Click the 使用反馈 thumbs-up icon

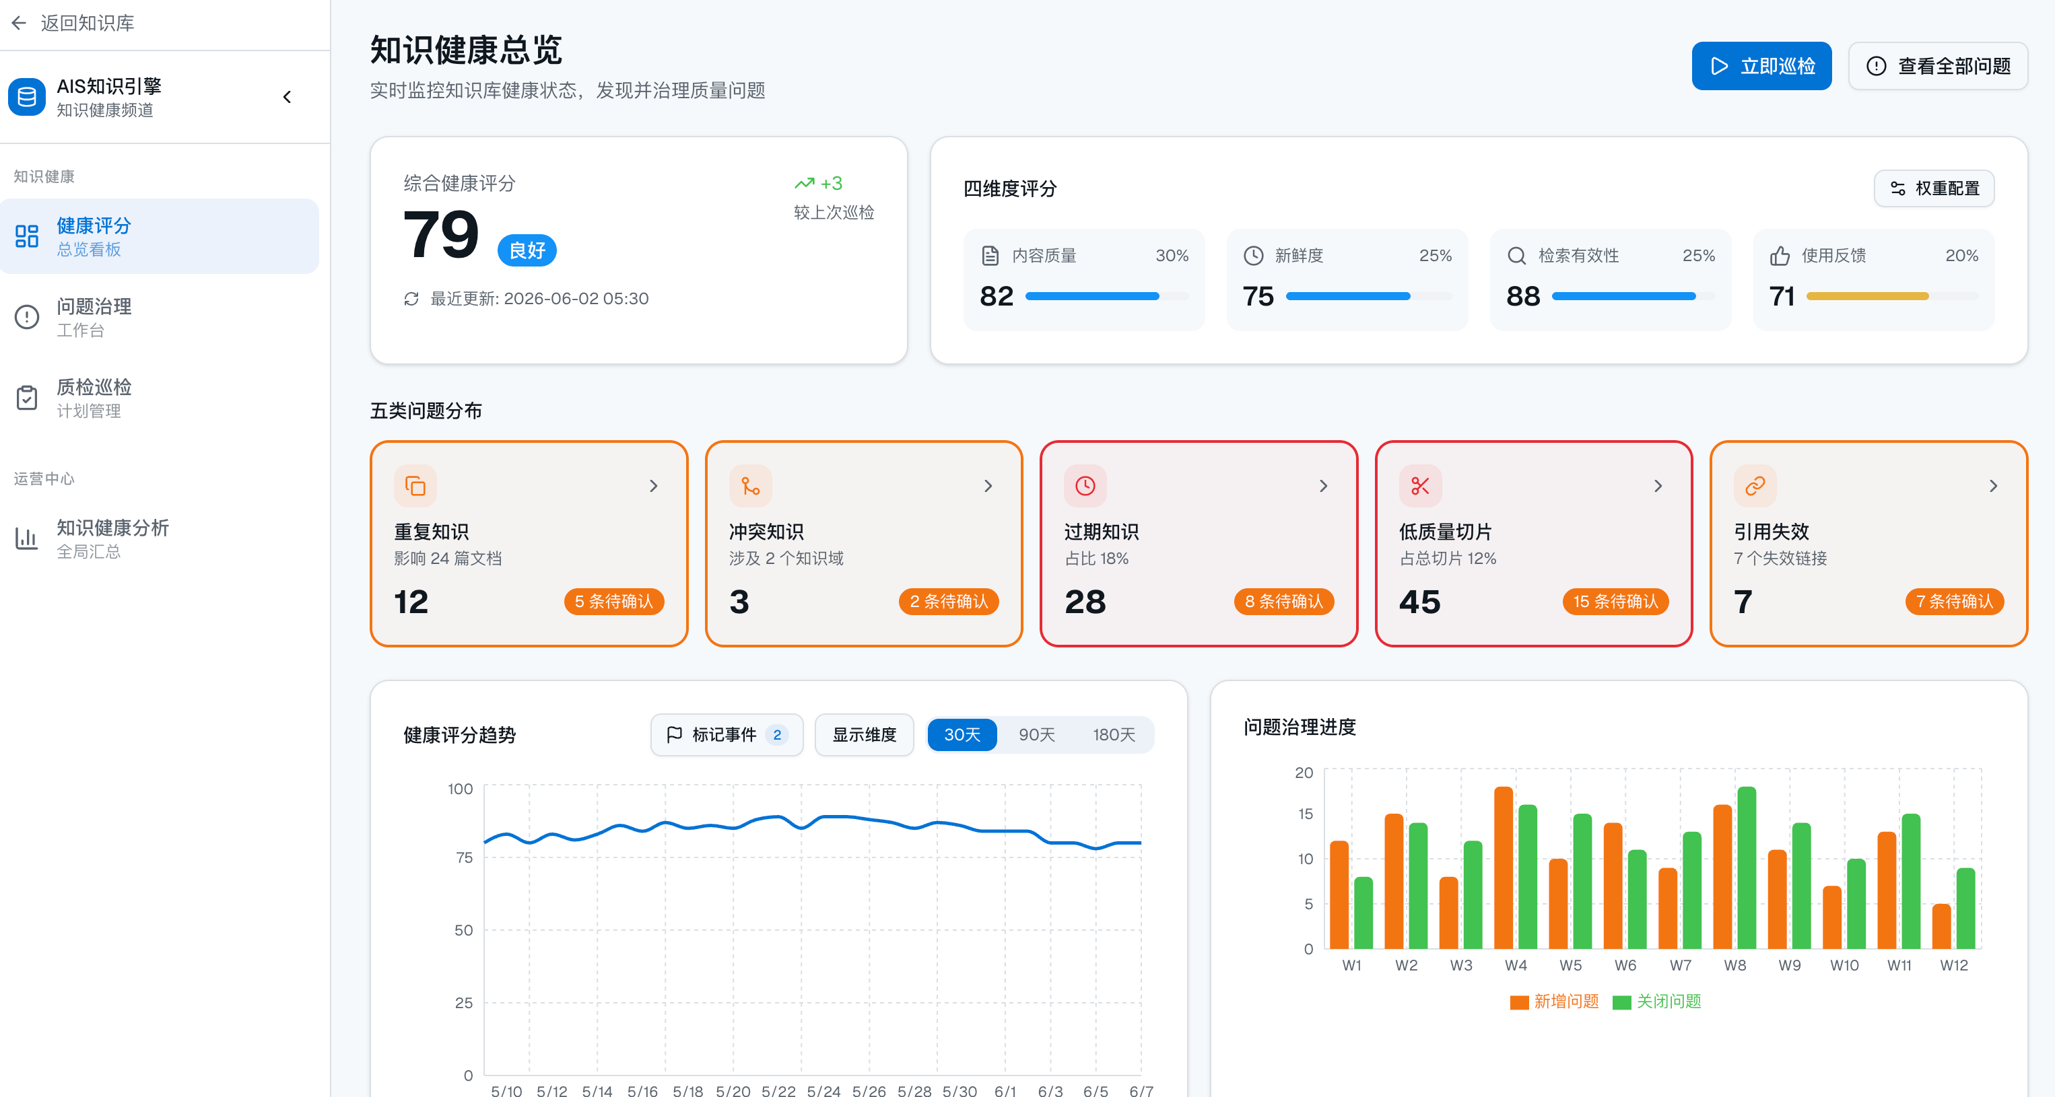coord(1780,256)
